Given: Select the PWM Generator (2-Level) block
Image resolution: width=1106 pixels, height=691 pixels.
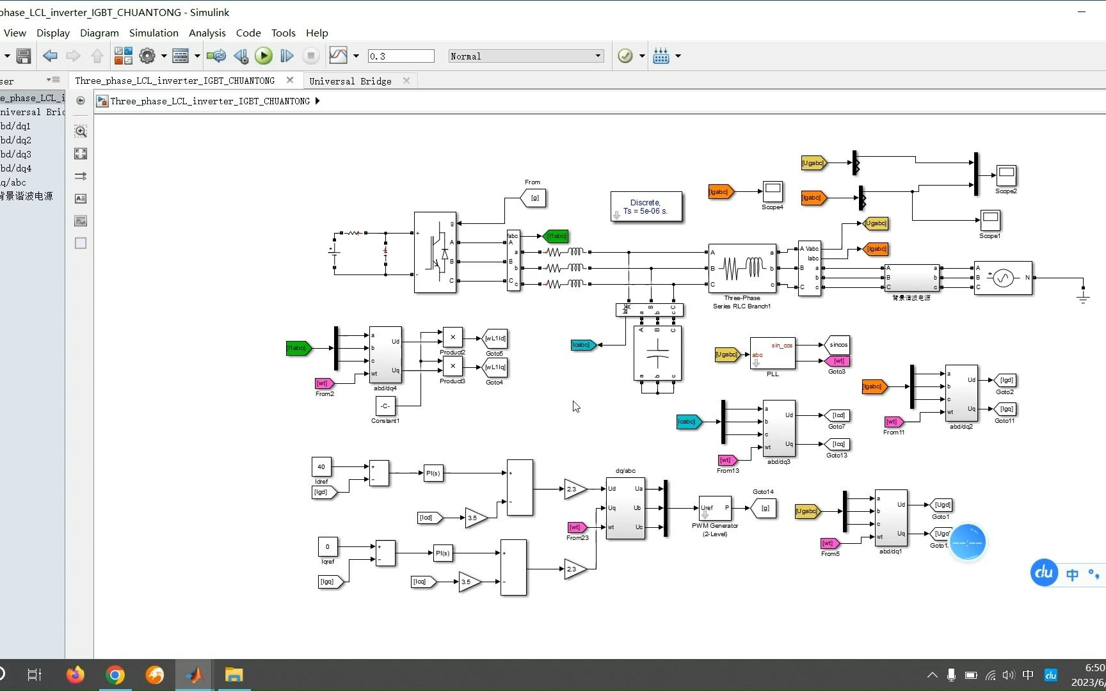Looking at the screenshot, I should coord(715,508).
